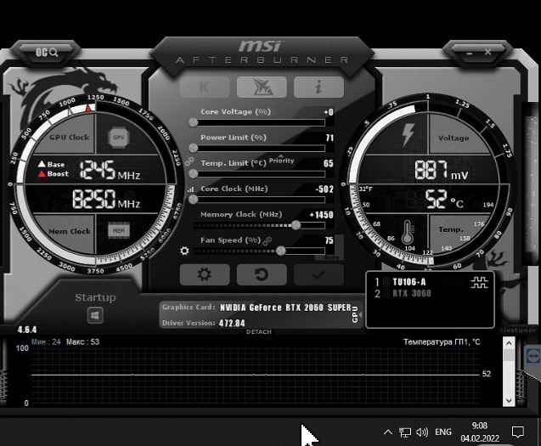Open Windows notification center icon
Viewport: 541px width, 446px height.
[x=518, y=432]
